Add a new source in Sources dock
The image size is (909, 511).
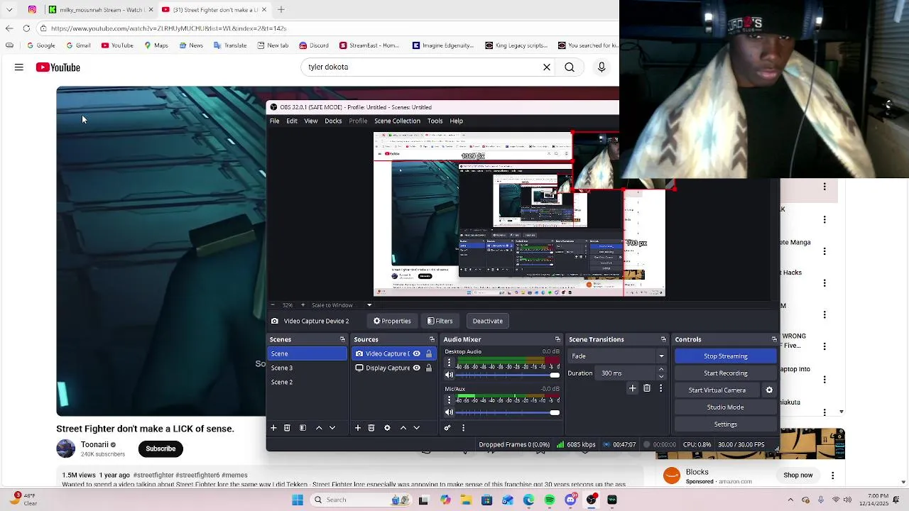358,428
